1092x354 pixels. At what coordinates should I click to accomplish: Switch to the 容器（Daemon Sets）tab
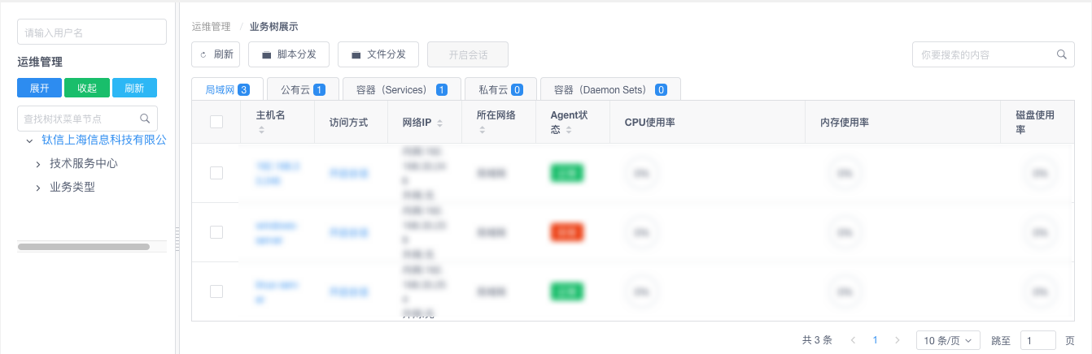tap(609, 89)
